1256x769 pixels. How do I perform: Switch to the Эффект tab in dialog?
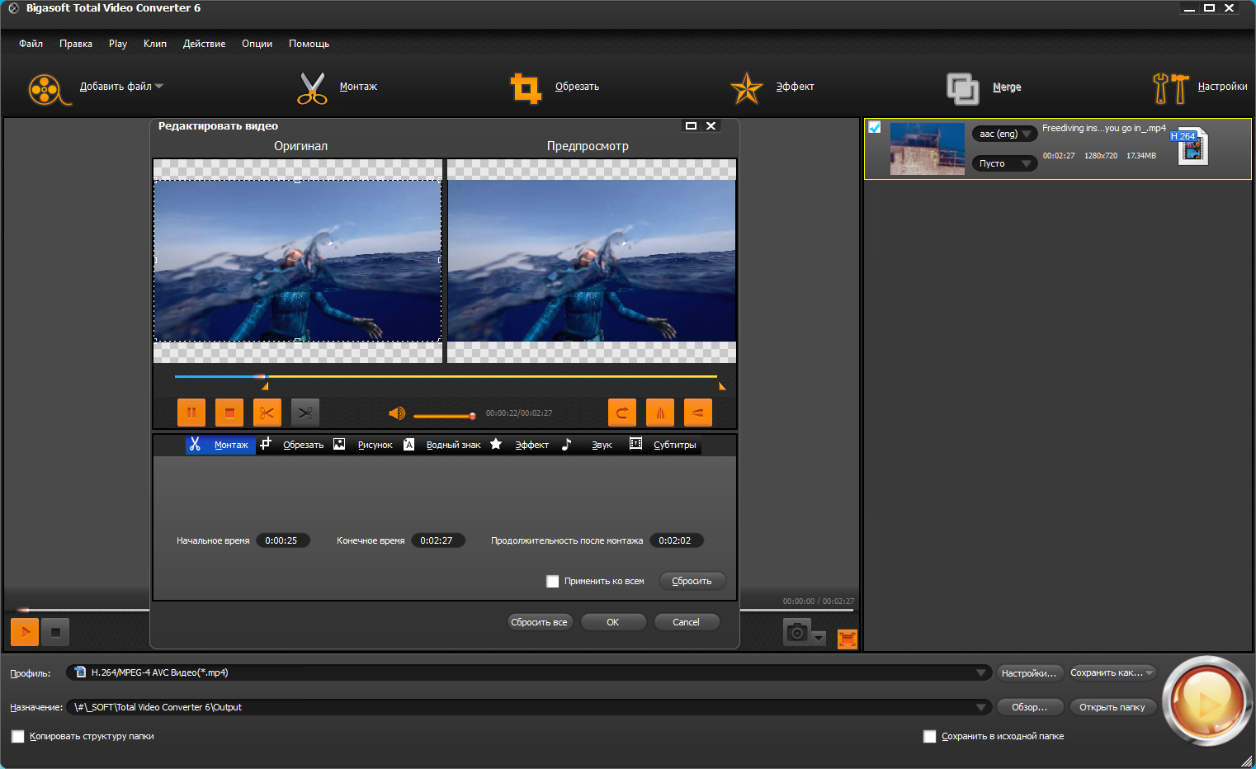click(522, 445)
